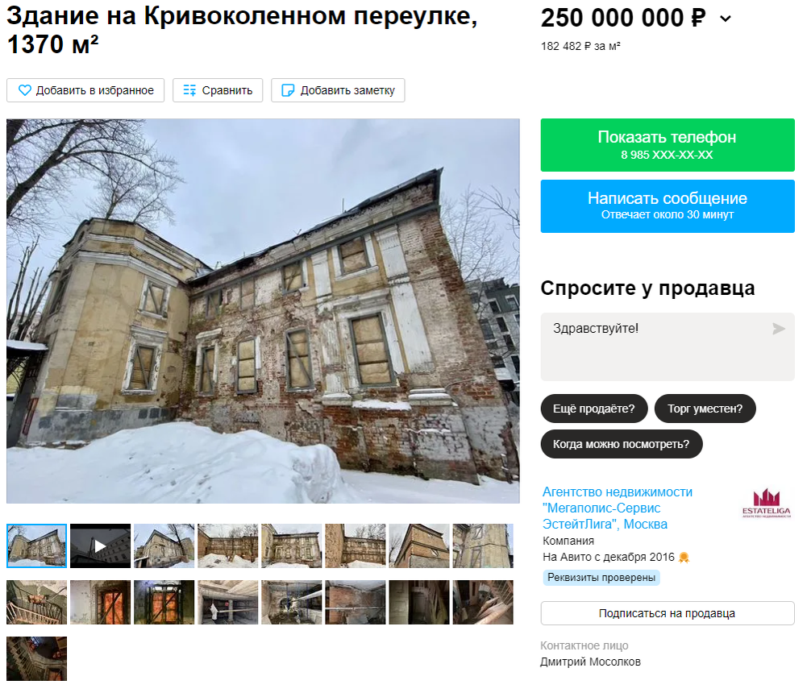Click the note icon on Добавить заметку

[x=288, y=90]
